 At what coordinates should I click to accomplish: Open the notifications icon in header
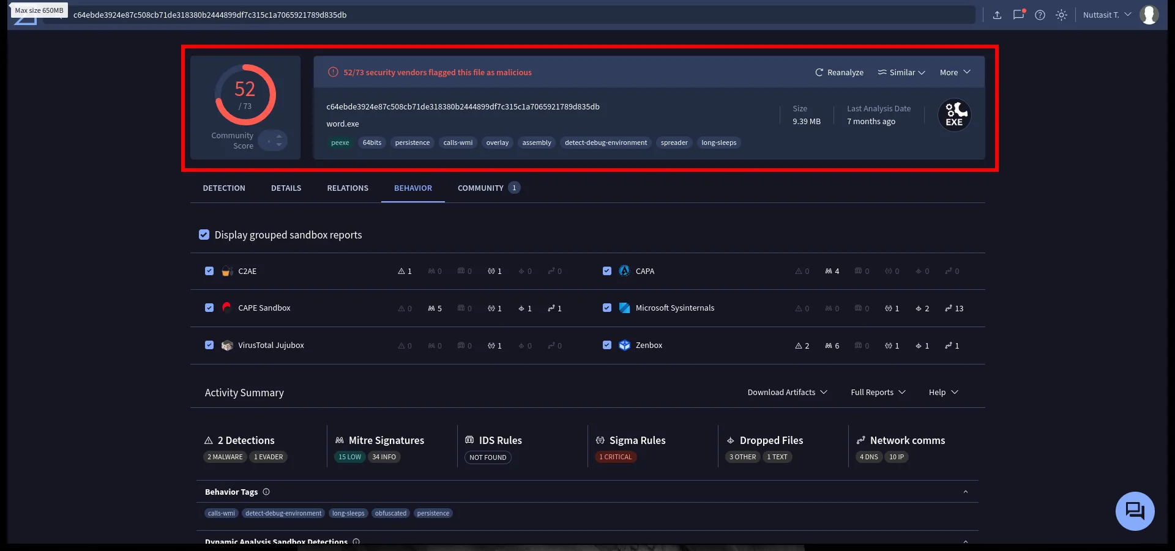click(1018, 15)
